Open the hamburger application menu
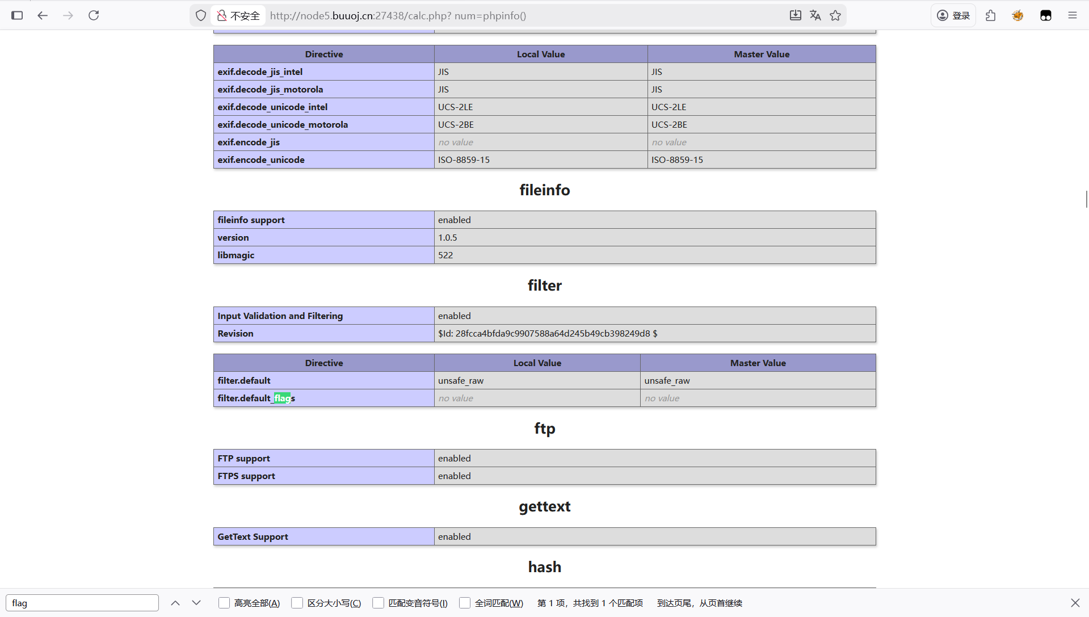Image resolution: width=1089 pixels, height=617 pixels. coord(1072,15)
